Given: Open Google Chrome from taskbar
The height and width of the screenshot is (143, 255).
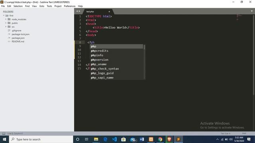Looking at the screenshot, I should pyautogui.click(x=160, y=139).
